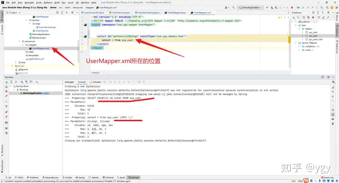Click the Git commit checkmark icon

click(308, 8)
